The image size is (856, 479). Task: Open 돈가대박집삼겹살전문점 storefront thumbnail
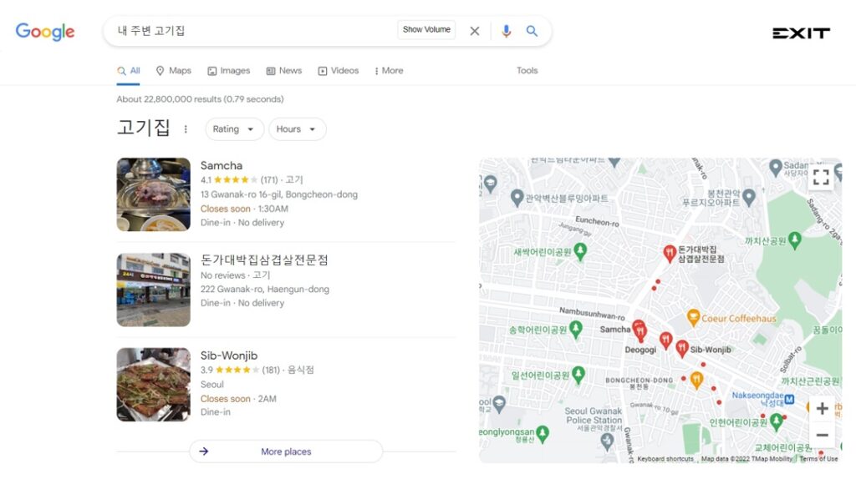click(154, 290)
